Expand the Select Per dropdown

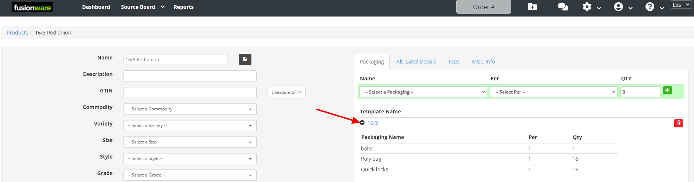pos(553,92)
